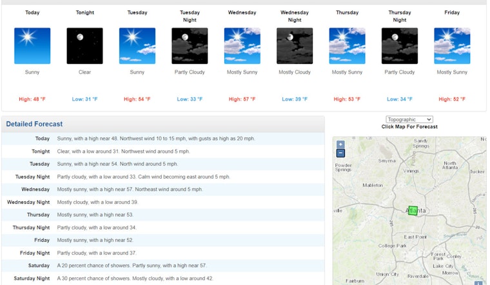This screenshot has width=490, height=285.
Task: Click the Tonight row in Detailed Forecast
Action: tap(163, 152)
